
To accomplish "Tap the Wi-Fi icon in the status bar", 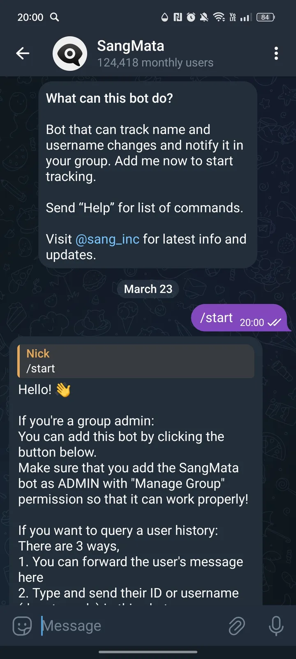I will [x=219, y=17].
